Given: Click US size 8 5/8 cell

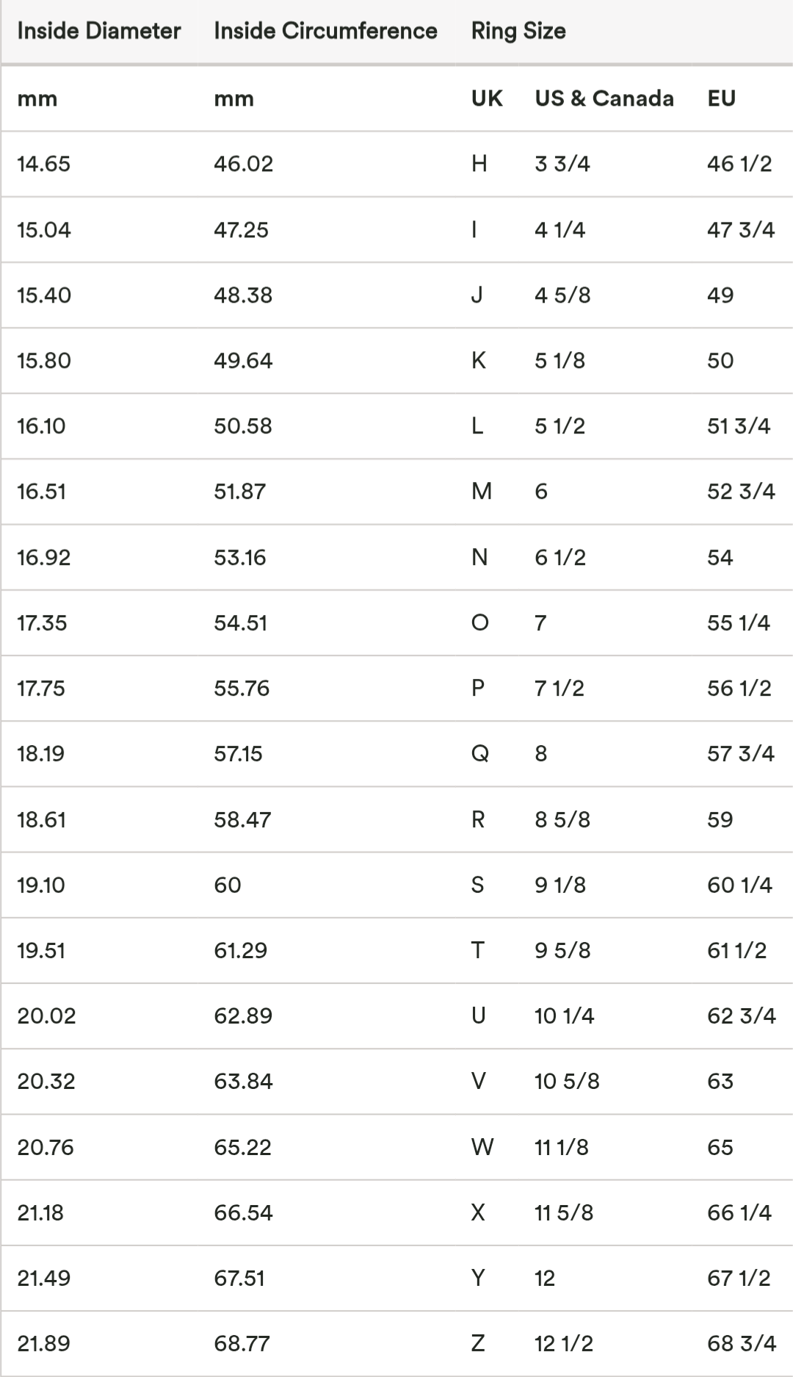Looking at the screenshot, I should [562, 820].
